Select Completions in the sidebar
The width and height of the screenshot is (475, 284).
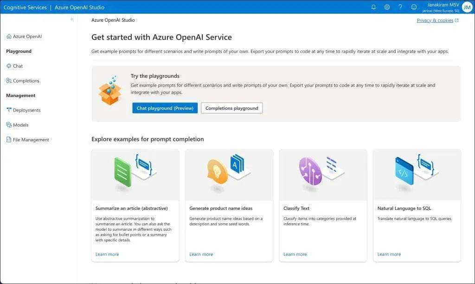click(23, 81)
